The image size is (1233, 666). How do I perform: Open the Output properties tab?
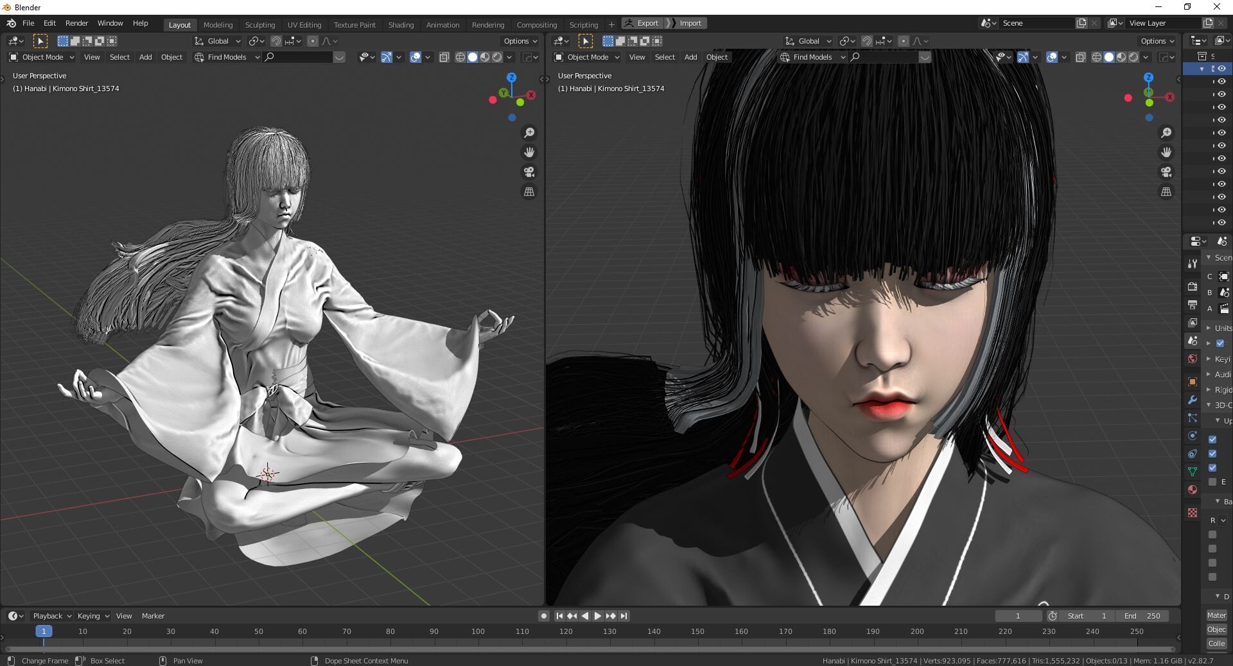1193,304
